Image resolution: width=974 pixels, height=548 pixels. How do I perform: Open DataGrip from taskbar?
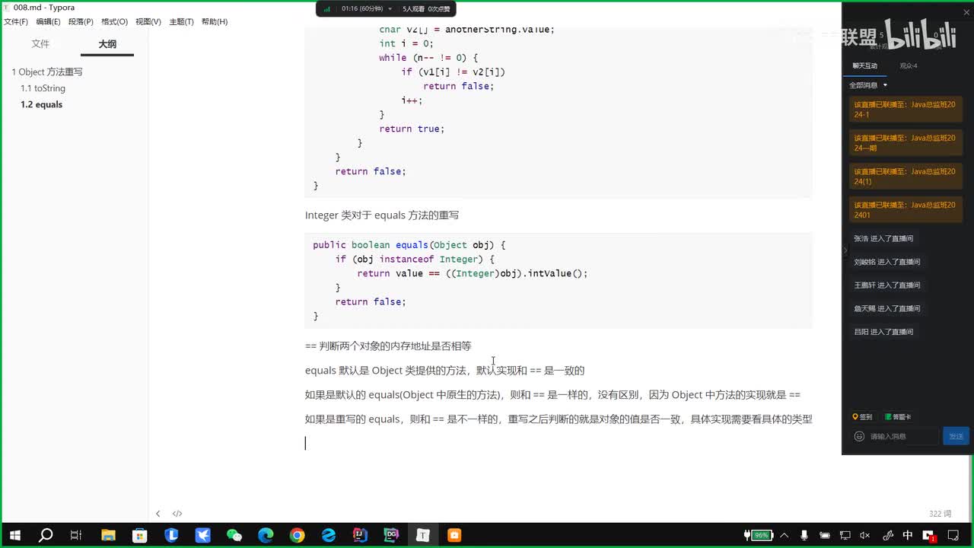tap(391, 535)
